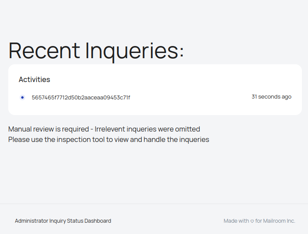This screenshot has width=308, height=234.
Task: Select the "Activities" card heading
Action: [34, 79]
